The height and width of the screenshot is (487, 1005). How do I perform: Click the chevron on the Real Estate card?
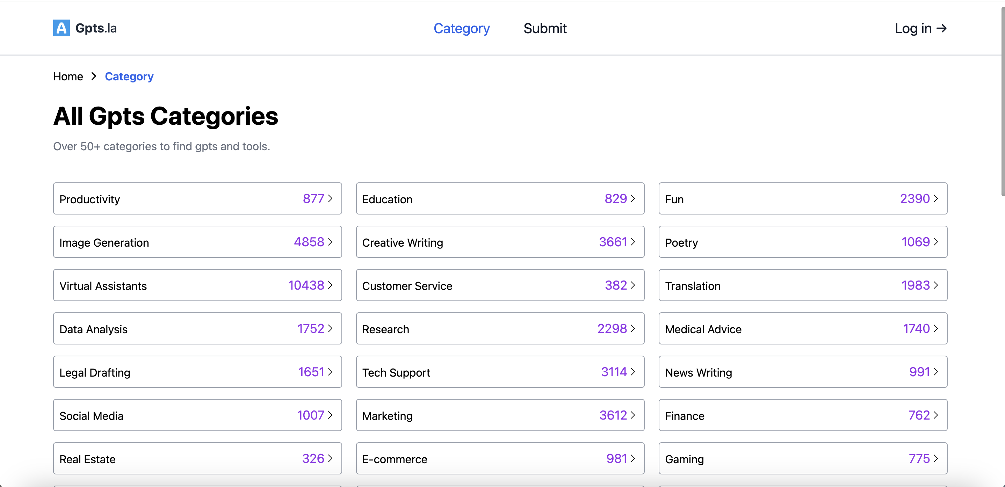pyautogui.click(x=330, y=458)
